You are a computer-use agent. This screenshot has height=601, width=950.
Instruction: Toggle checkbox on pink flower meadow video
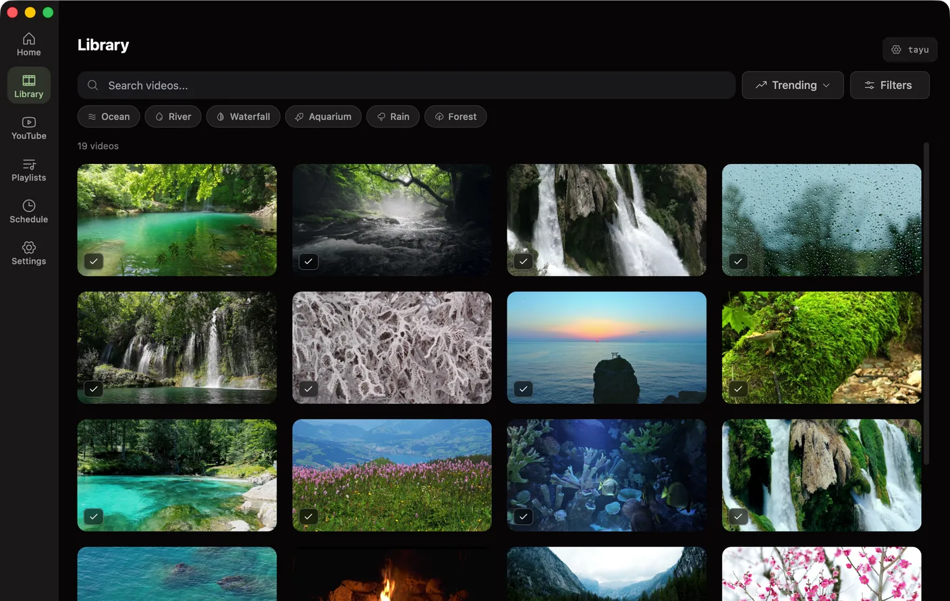[x=308, y=516]
